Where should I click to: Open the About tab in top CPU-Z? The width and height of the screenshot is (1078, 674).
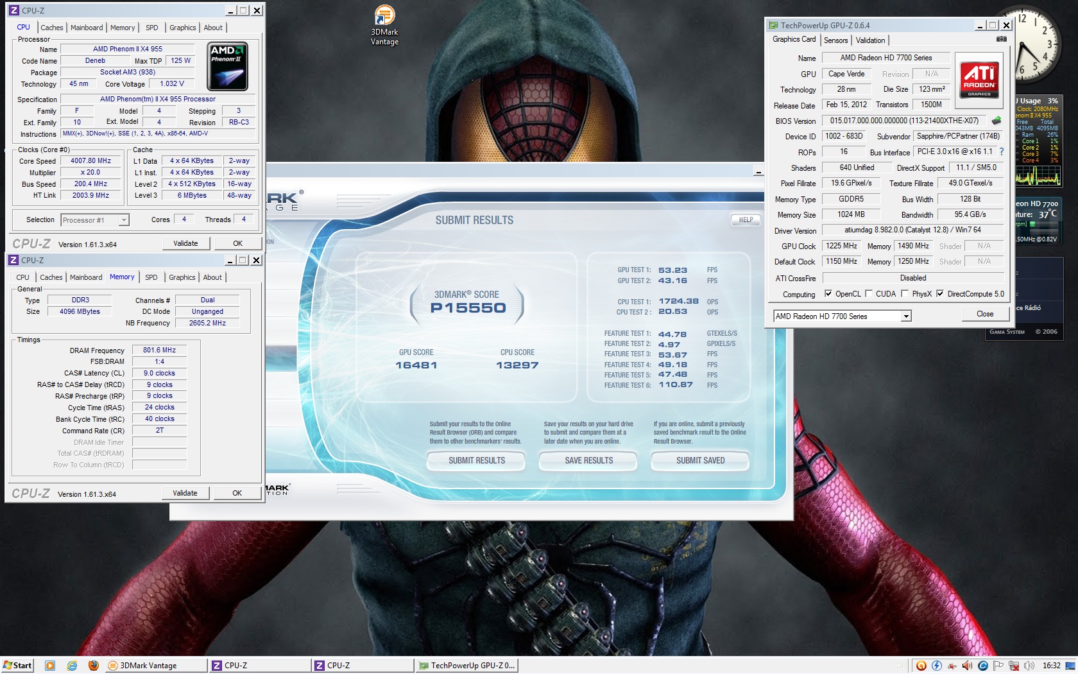click(x=213, y=28)
